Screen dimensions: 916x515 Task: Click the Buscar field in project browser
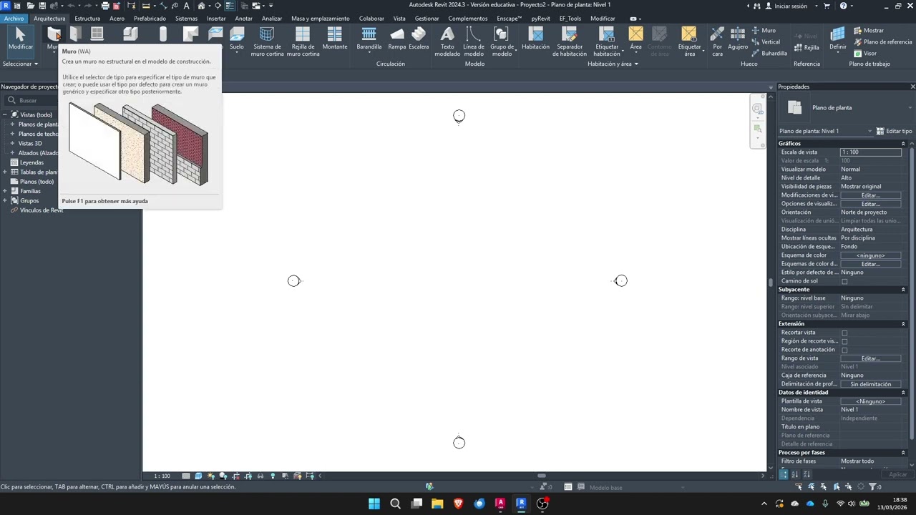coord(31,100)
